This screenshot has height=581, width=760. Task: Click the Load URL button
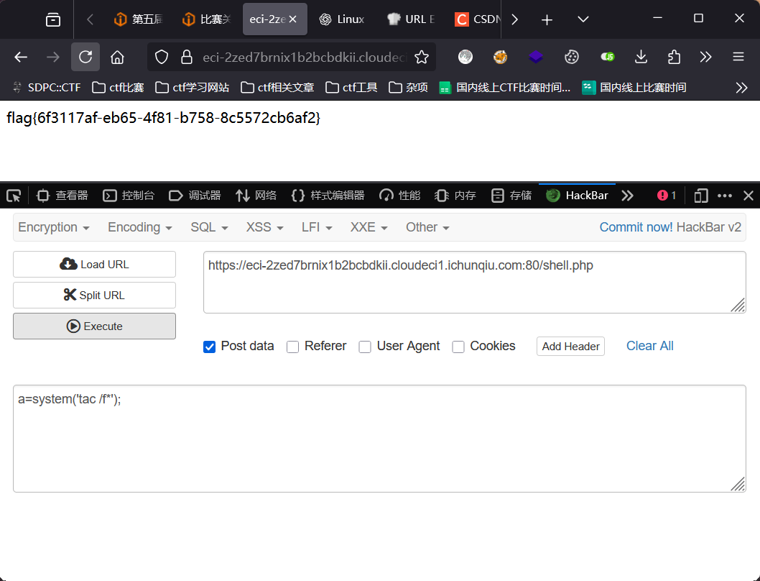coord(95,265)
